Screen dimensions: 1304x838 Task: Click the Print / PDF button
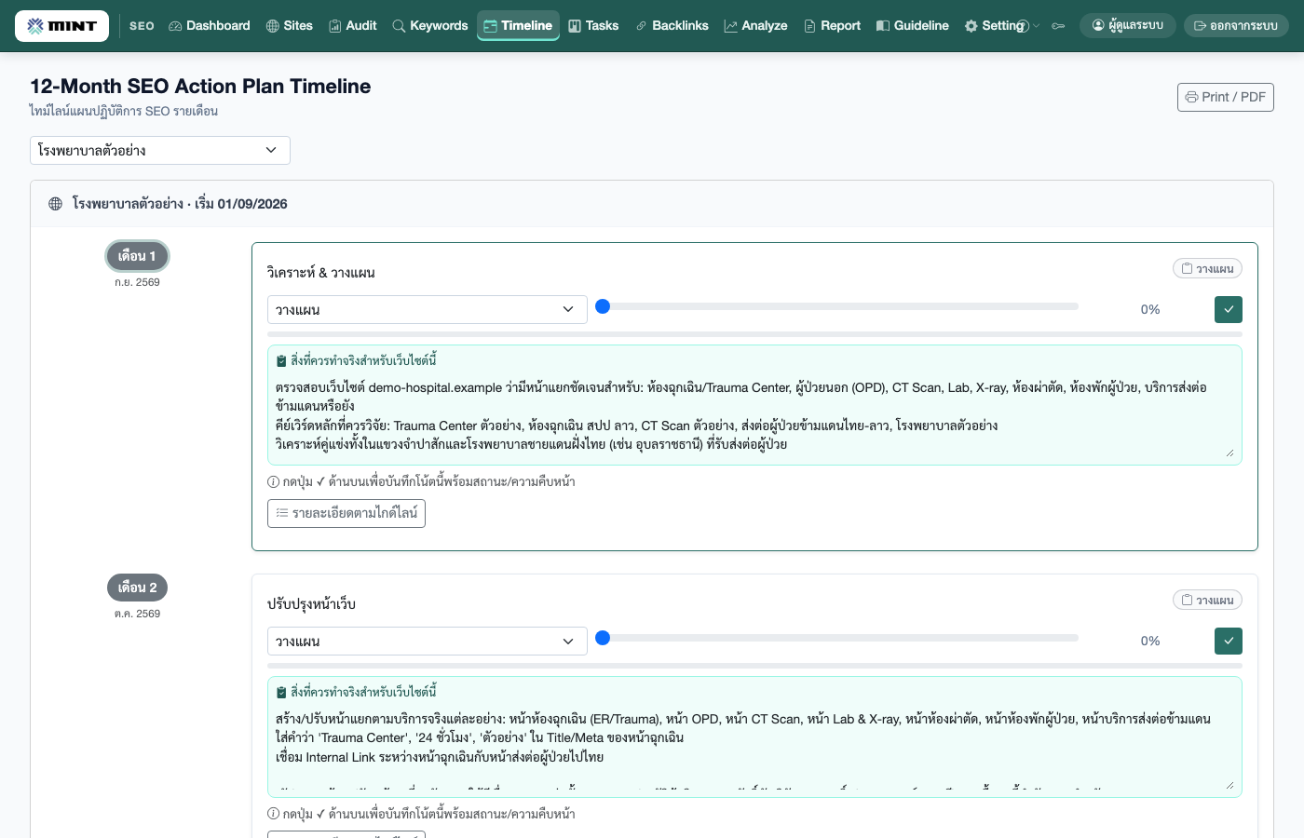[1226, 97]
